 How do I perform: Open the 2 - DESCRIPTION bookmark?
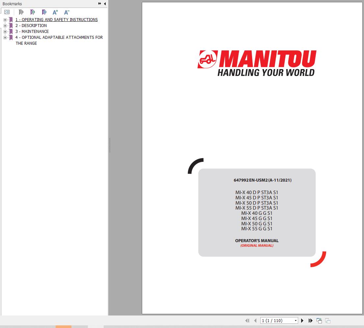31,26
